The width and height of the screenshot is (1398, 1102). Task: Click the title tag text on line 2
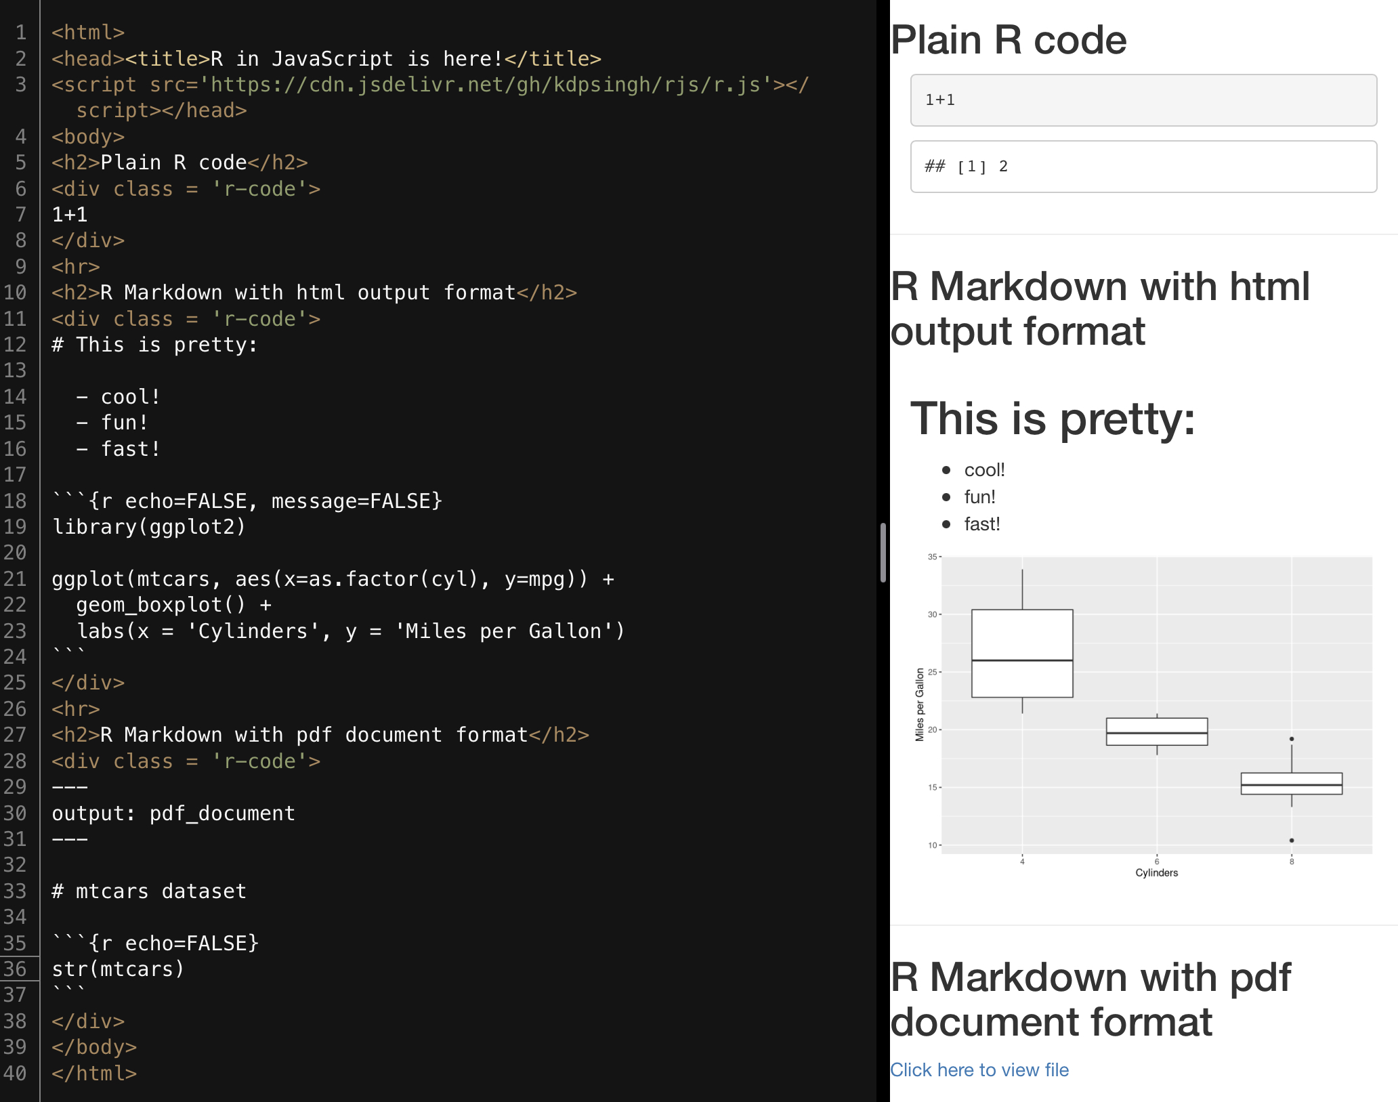pyautogui.click(x=356, y=59)
